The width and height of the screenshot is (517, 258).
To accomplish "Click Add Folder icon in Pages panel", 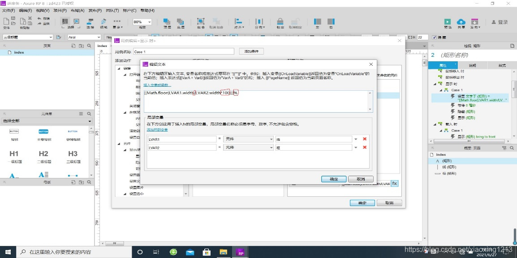I will [81, 46].
